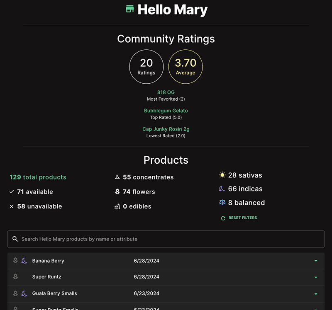Click the flower icon next to 74 flowers
This screenshot has width=332, height=310.
pos(117,191)
